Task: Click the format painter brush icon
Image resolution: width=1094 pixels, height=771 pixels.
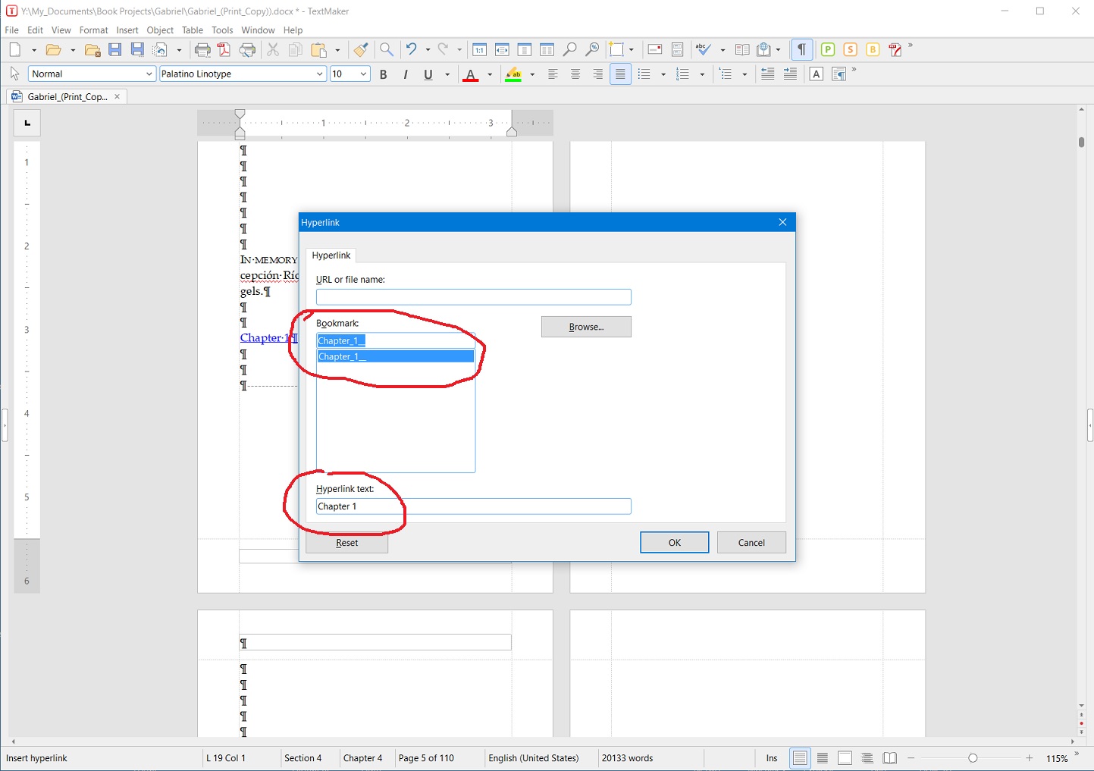Action: [x=361, y=50]
